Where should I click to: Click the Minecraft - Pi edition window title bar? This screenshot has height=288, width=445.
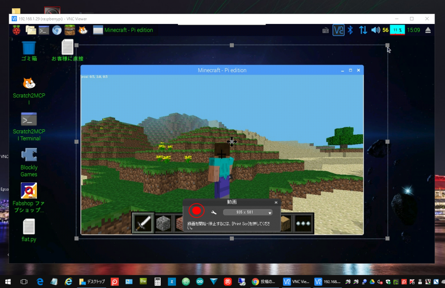coord(222,70)
